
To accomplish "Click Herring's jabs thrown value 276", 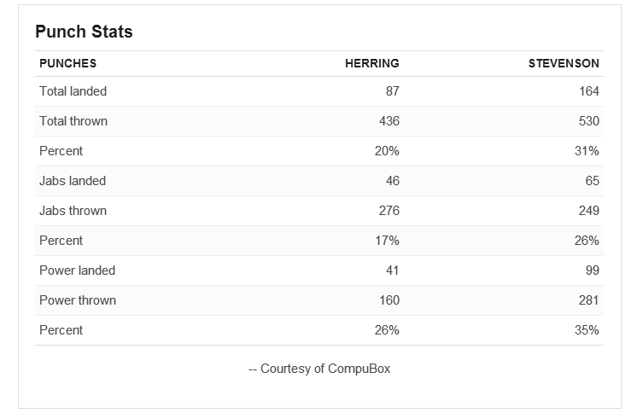I will tap(389, 211).
